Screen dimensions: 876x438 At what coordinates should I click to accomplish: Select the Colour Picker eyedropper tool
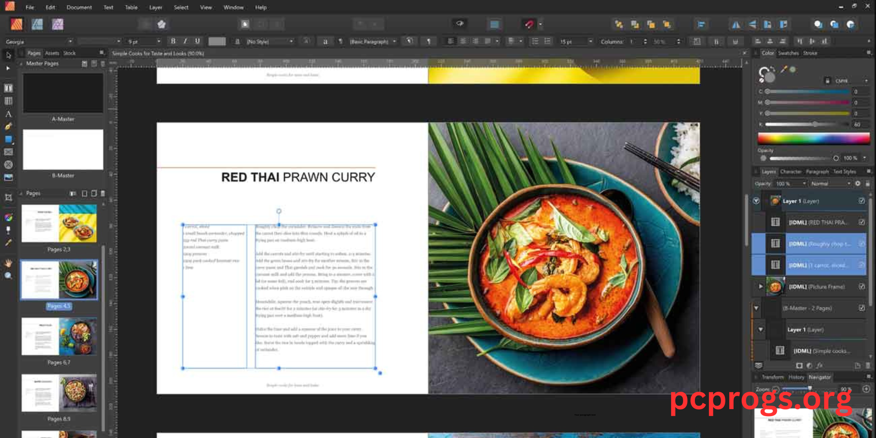click(8, 243)
